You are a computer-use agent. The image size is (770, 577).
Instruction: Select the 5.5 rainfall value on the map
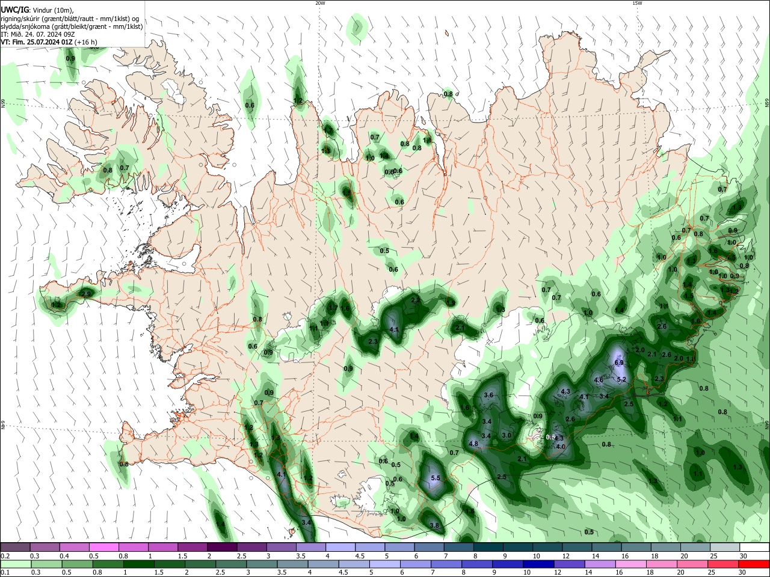(x=436, y=478)
